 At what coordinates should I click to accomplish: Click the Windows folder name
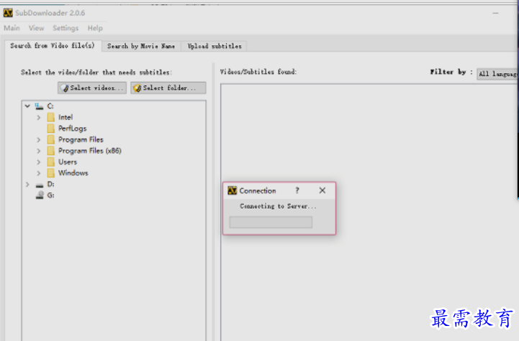[x=73, y=173]
